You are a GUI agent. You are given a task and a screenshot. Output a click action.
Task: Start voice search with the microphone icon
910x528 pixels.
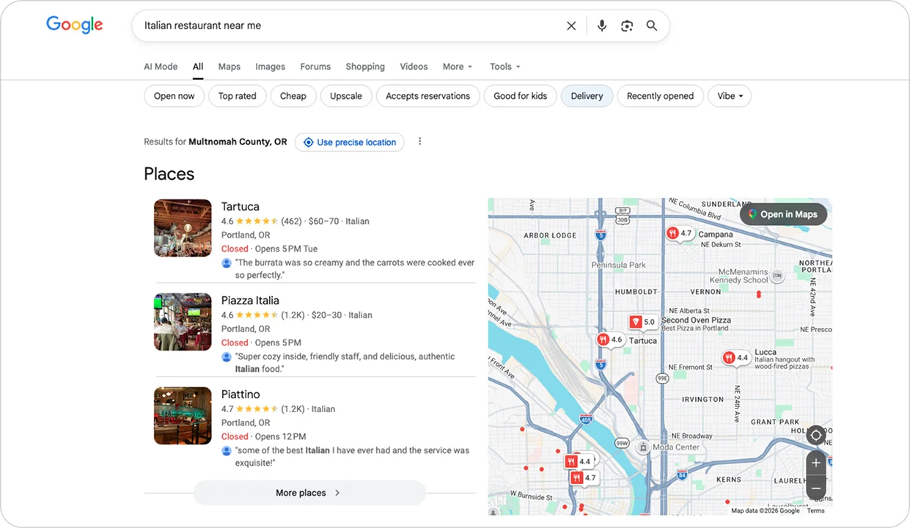coord(602,26)
